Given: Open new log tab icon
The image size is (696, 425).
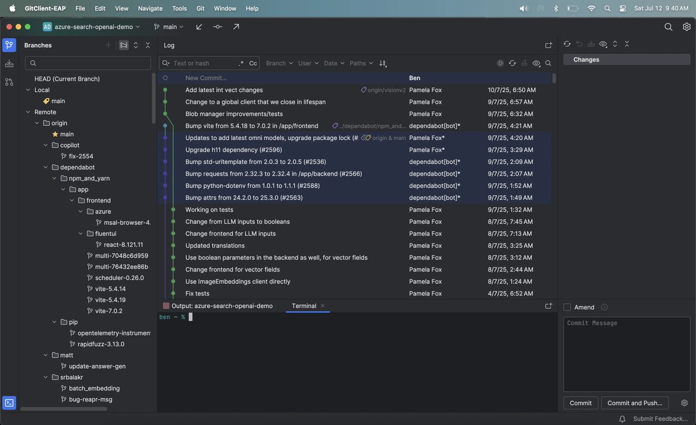Looking at the screenshot, I should [549, 45].
